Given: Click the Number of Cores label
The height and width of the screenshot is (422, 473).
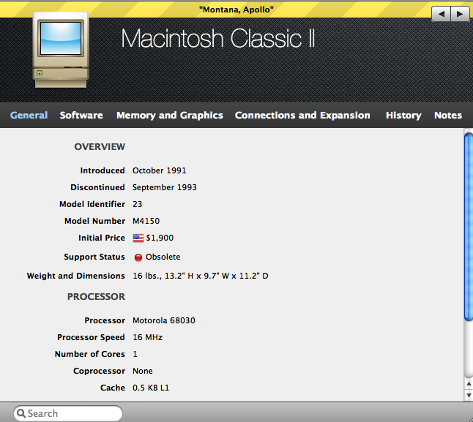Looking at the screenshot, I should [90, 354].
